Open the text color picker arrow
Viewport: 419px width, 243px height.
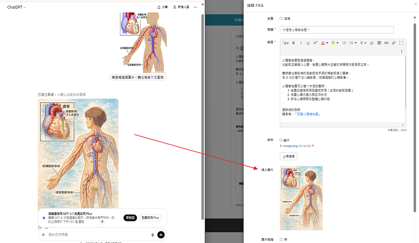click(x=328, y=43)
